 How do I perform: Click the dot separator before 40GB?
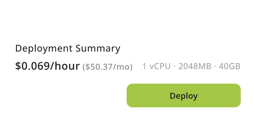tap(215, 66)
